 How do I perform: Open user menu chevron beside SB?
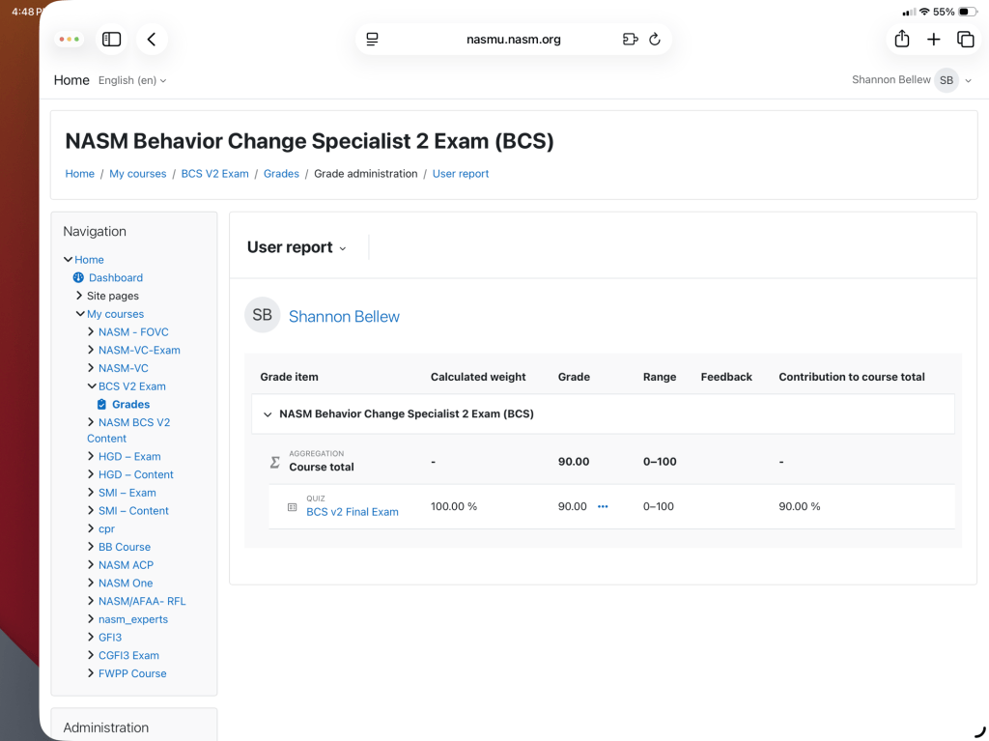point(968,81)
